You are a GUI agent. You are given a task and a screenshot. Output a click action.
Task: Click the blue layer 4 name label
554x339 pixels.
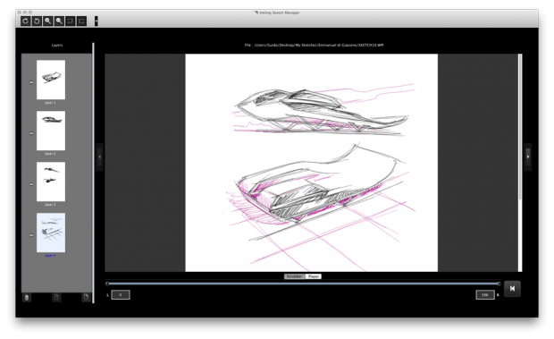click(50, 256)
